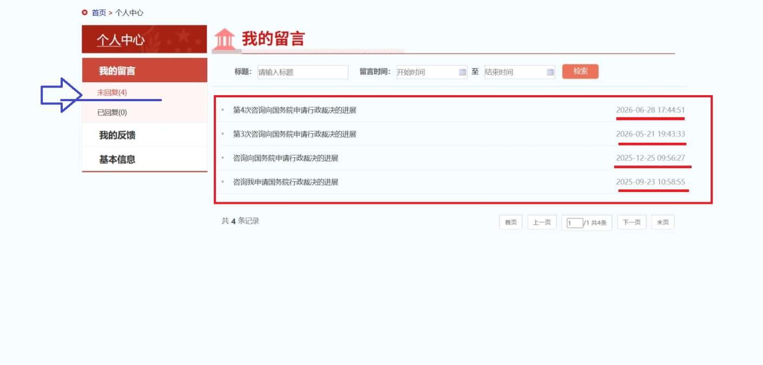Focus the 标题 search input
The width and height of the screenshot is (763, 365).
302,72
